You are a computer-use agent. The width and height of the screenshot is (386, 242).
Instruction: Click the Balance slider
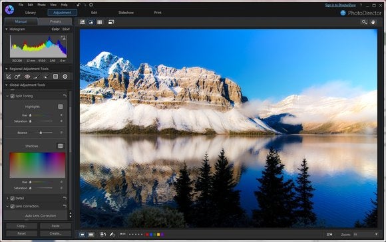click(x=41, y=133)
